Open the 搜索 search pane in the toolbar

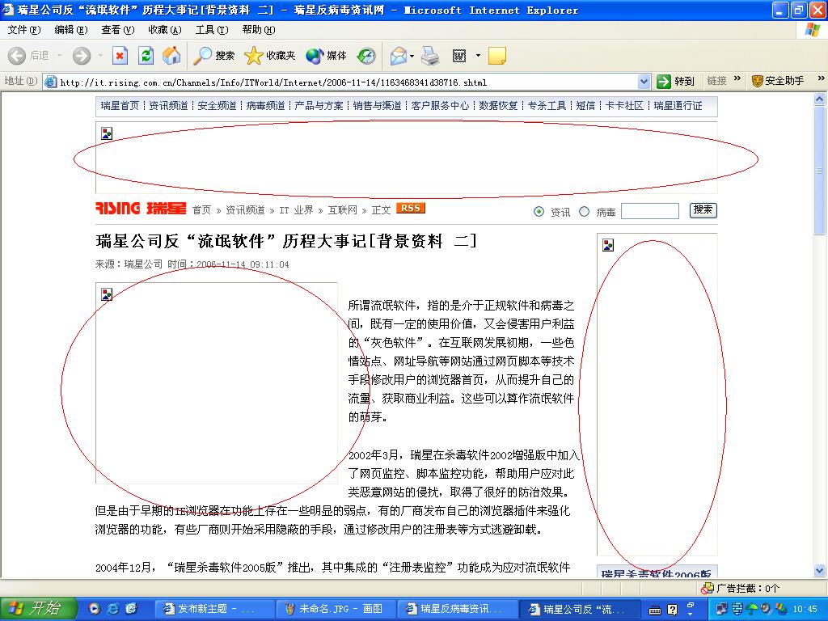tap(214, 56)
